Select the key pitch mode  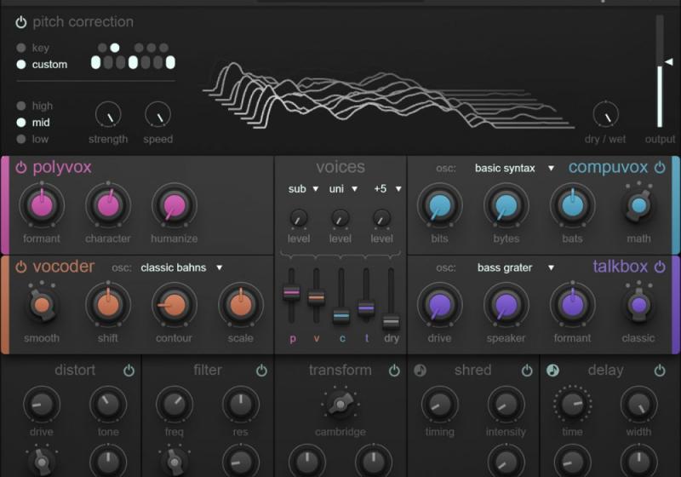pos(21,49)
